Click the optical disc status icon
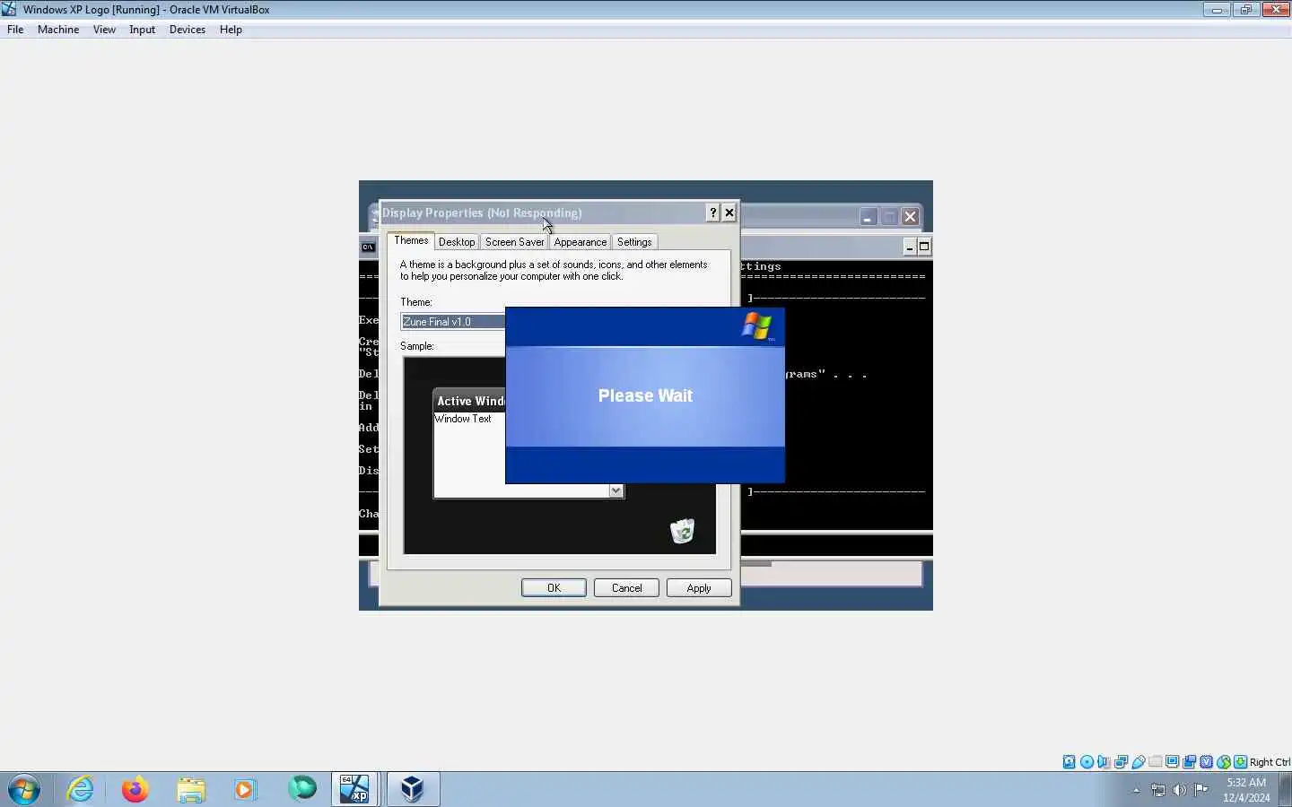 [x=1087, y=762]
